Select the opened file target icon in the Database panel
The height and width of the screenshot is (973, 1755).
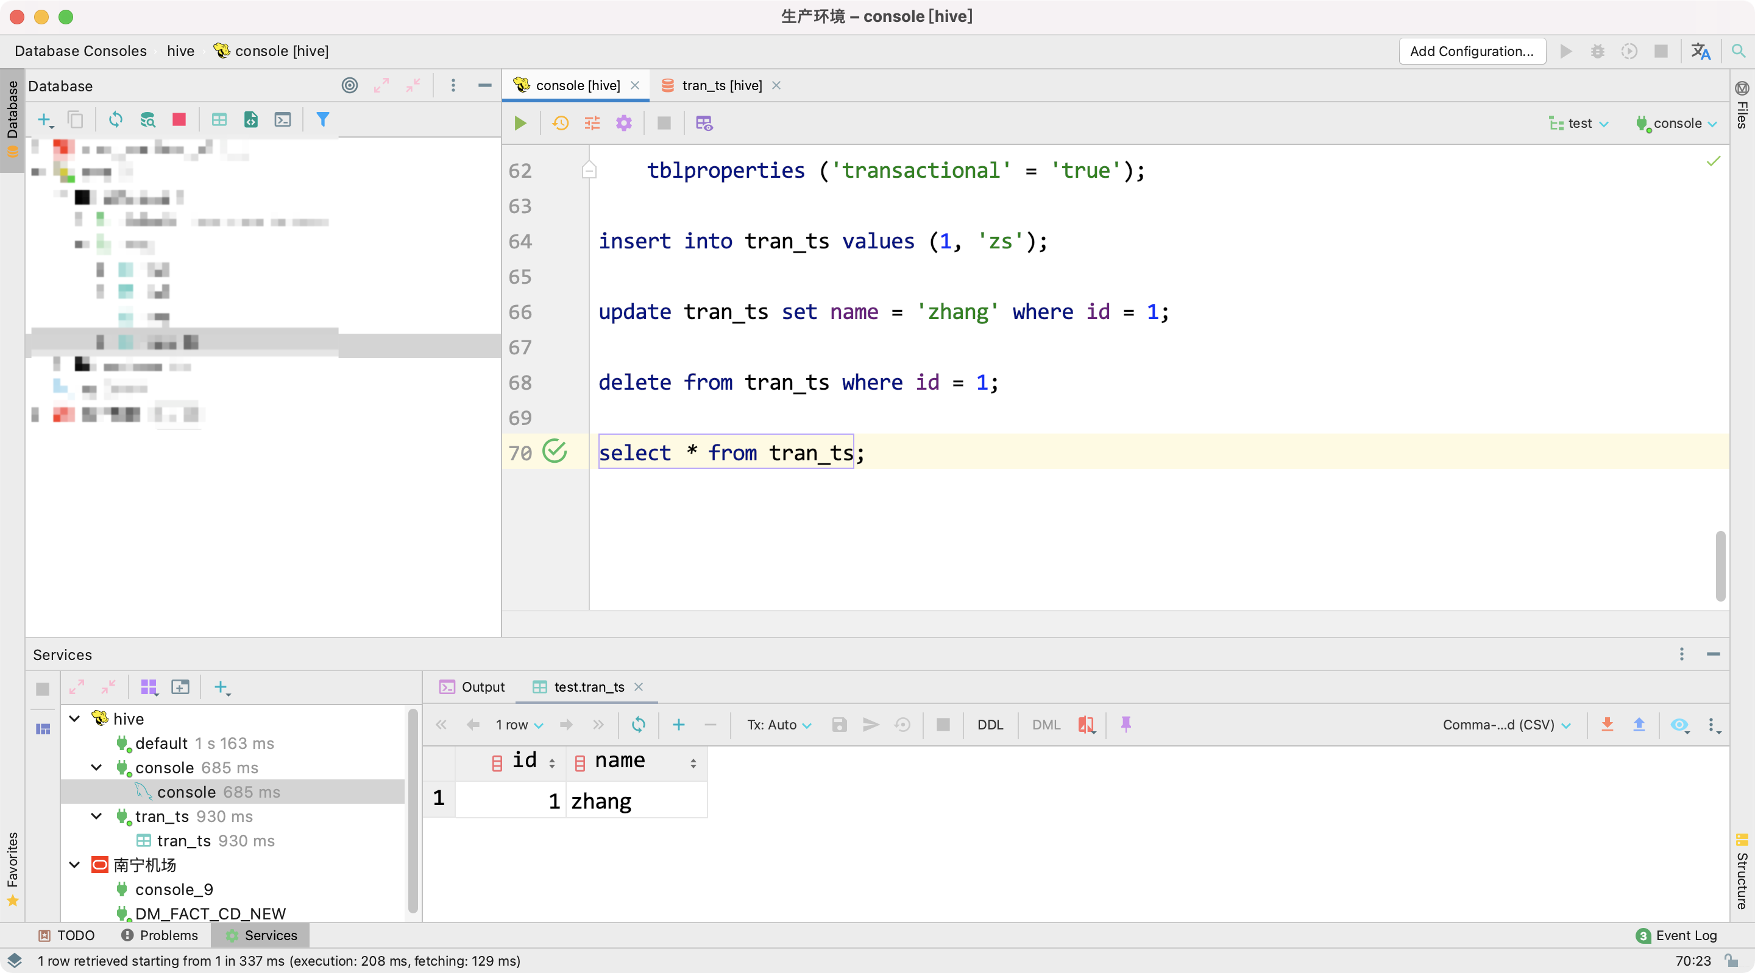pos(350,86)
